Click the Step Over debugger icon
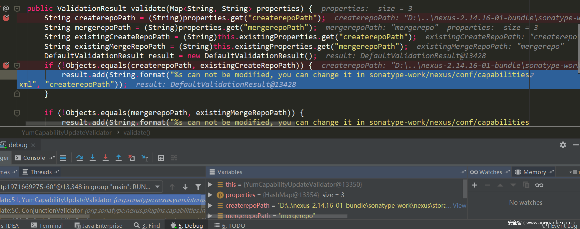The width and height of the screenshot is (580, 229). click(79, 158)
